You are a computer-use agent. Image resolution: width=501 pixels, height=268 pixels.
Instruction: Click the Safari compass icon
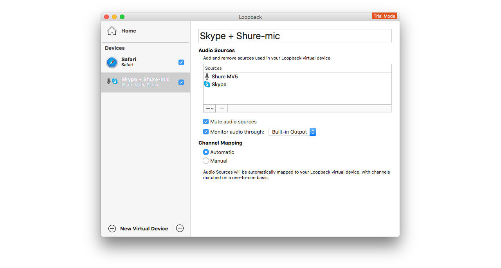(112, 62)
